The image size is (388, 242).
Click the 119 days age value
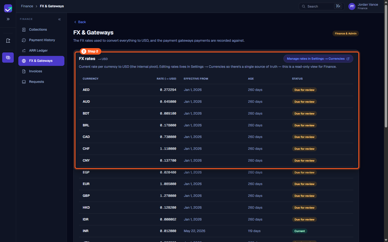pyautogui.click(x=254, y=231)
